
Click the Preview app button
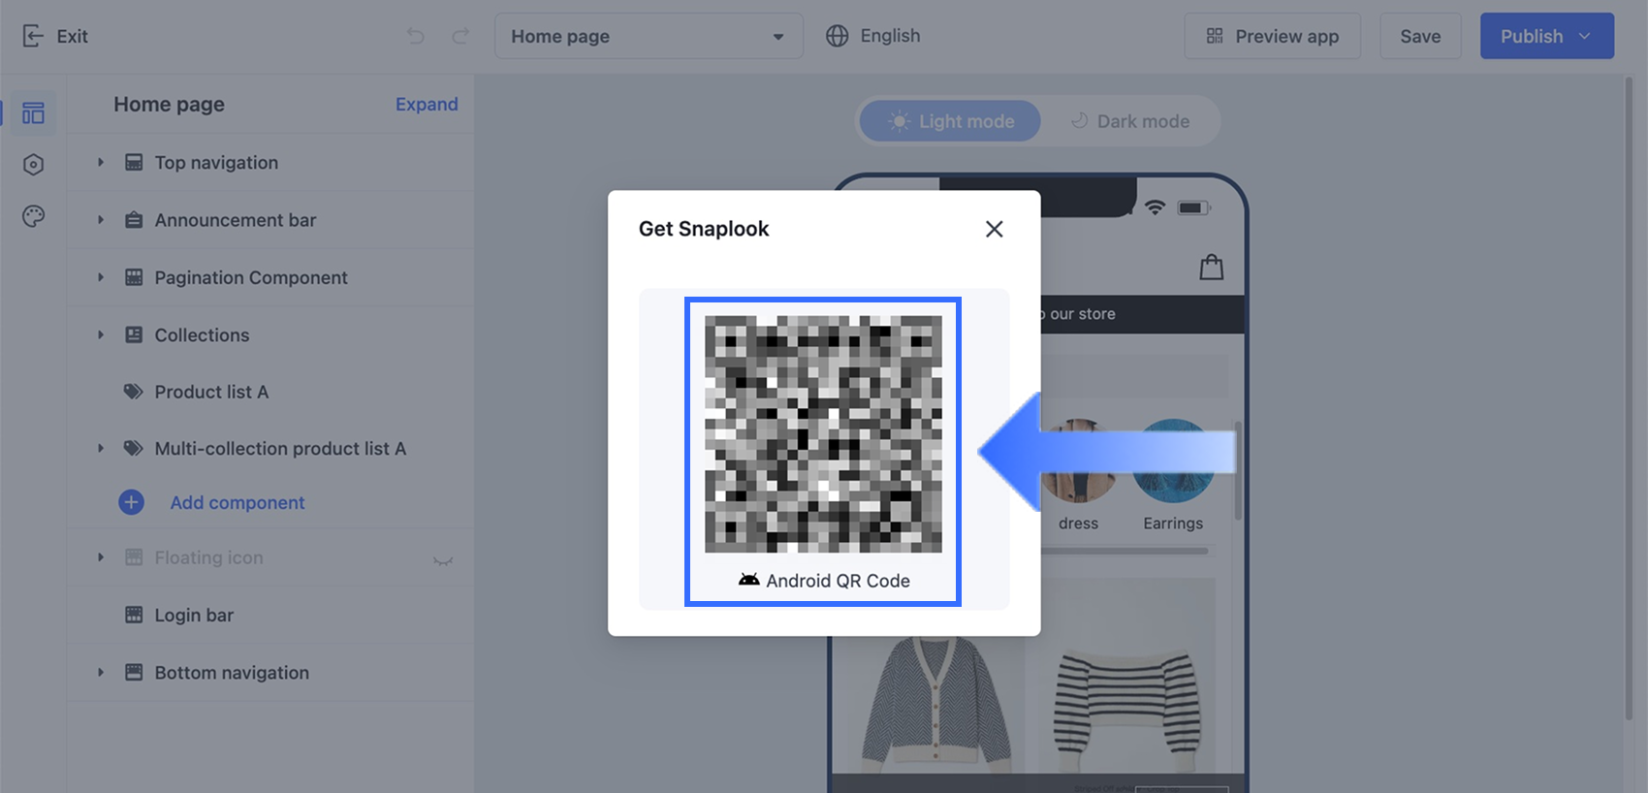click(1272, 36)
